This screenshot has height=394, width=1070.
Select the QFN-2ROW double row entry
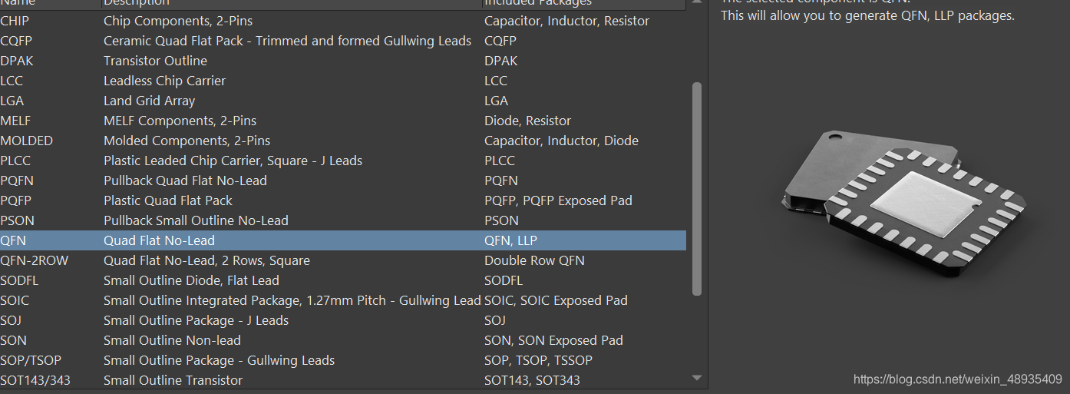pyautogui.click(x=206, y=260)
